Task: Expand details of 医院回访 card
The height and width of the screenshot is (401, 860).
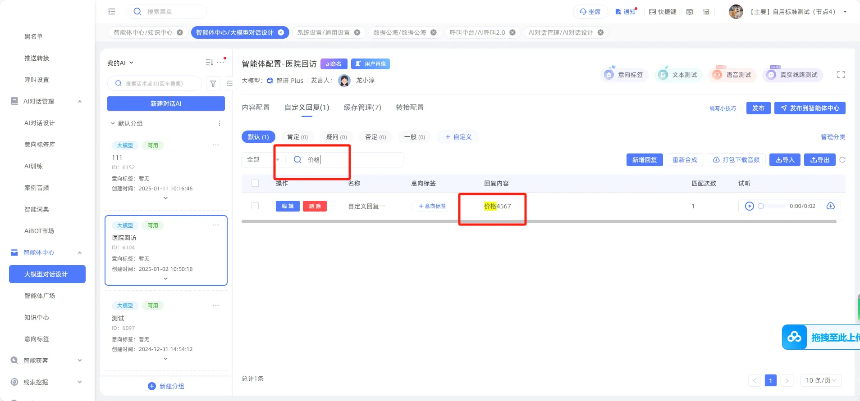Action: [x=165, y=279]
